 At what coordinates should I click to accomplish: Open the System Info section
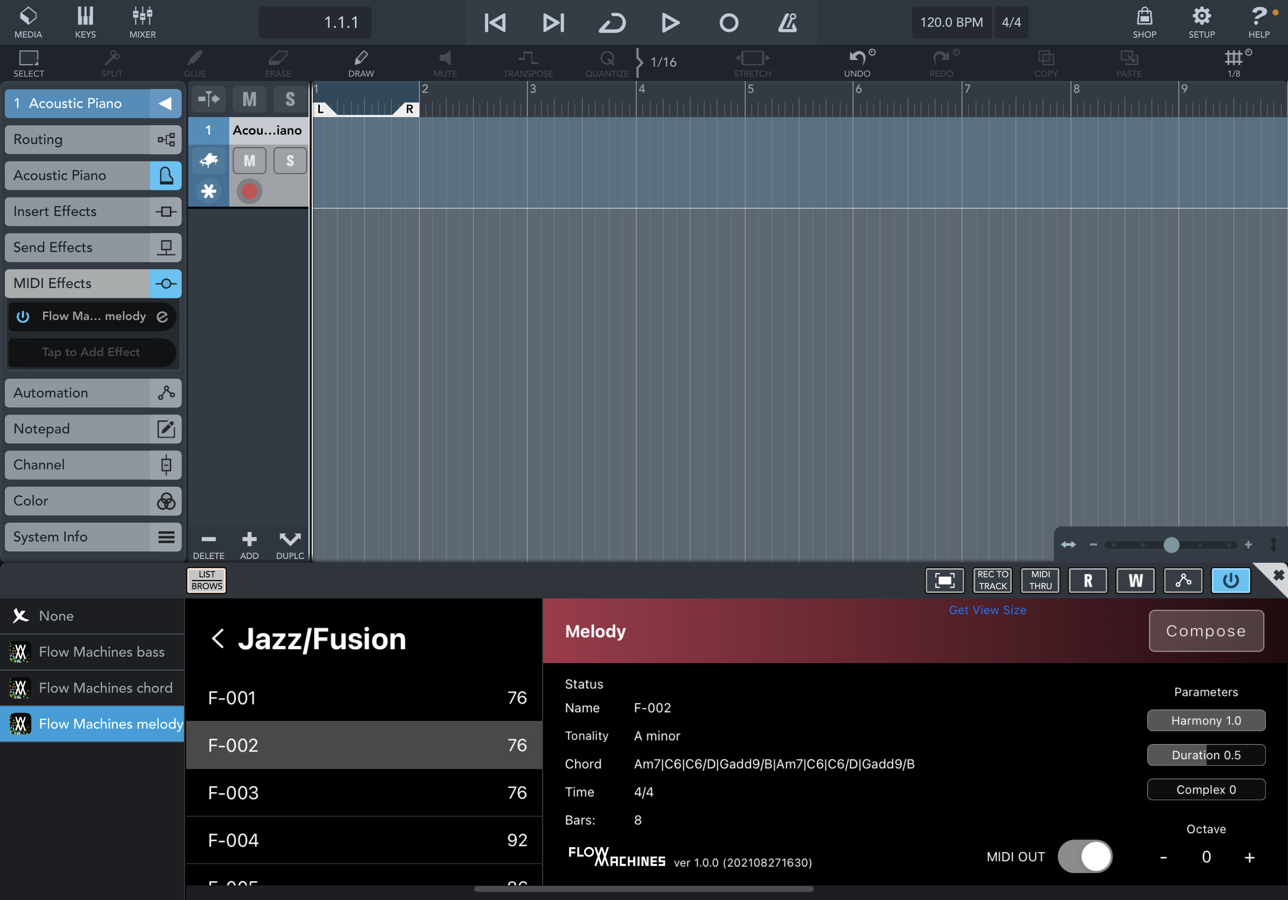coord(93,536)
